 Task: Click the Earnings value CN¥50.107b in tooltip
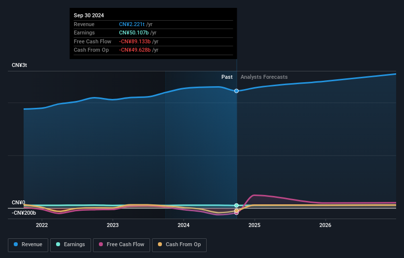pyautogui.click(x=134, y=32)
